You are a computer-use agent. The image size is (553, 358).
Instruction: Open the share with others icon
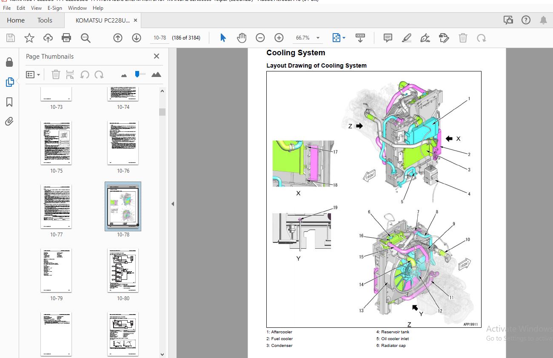508,20
